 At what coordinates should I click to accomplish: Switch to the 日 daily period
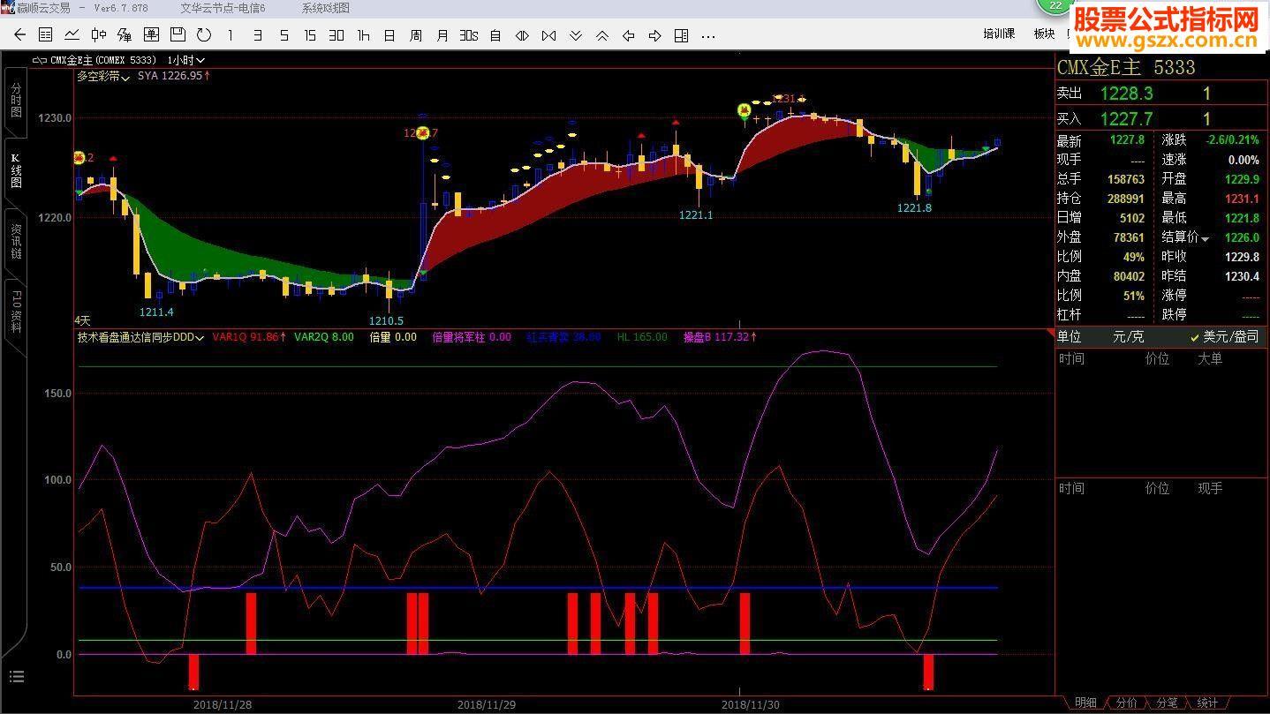coord(389,35)
